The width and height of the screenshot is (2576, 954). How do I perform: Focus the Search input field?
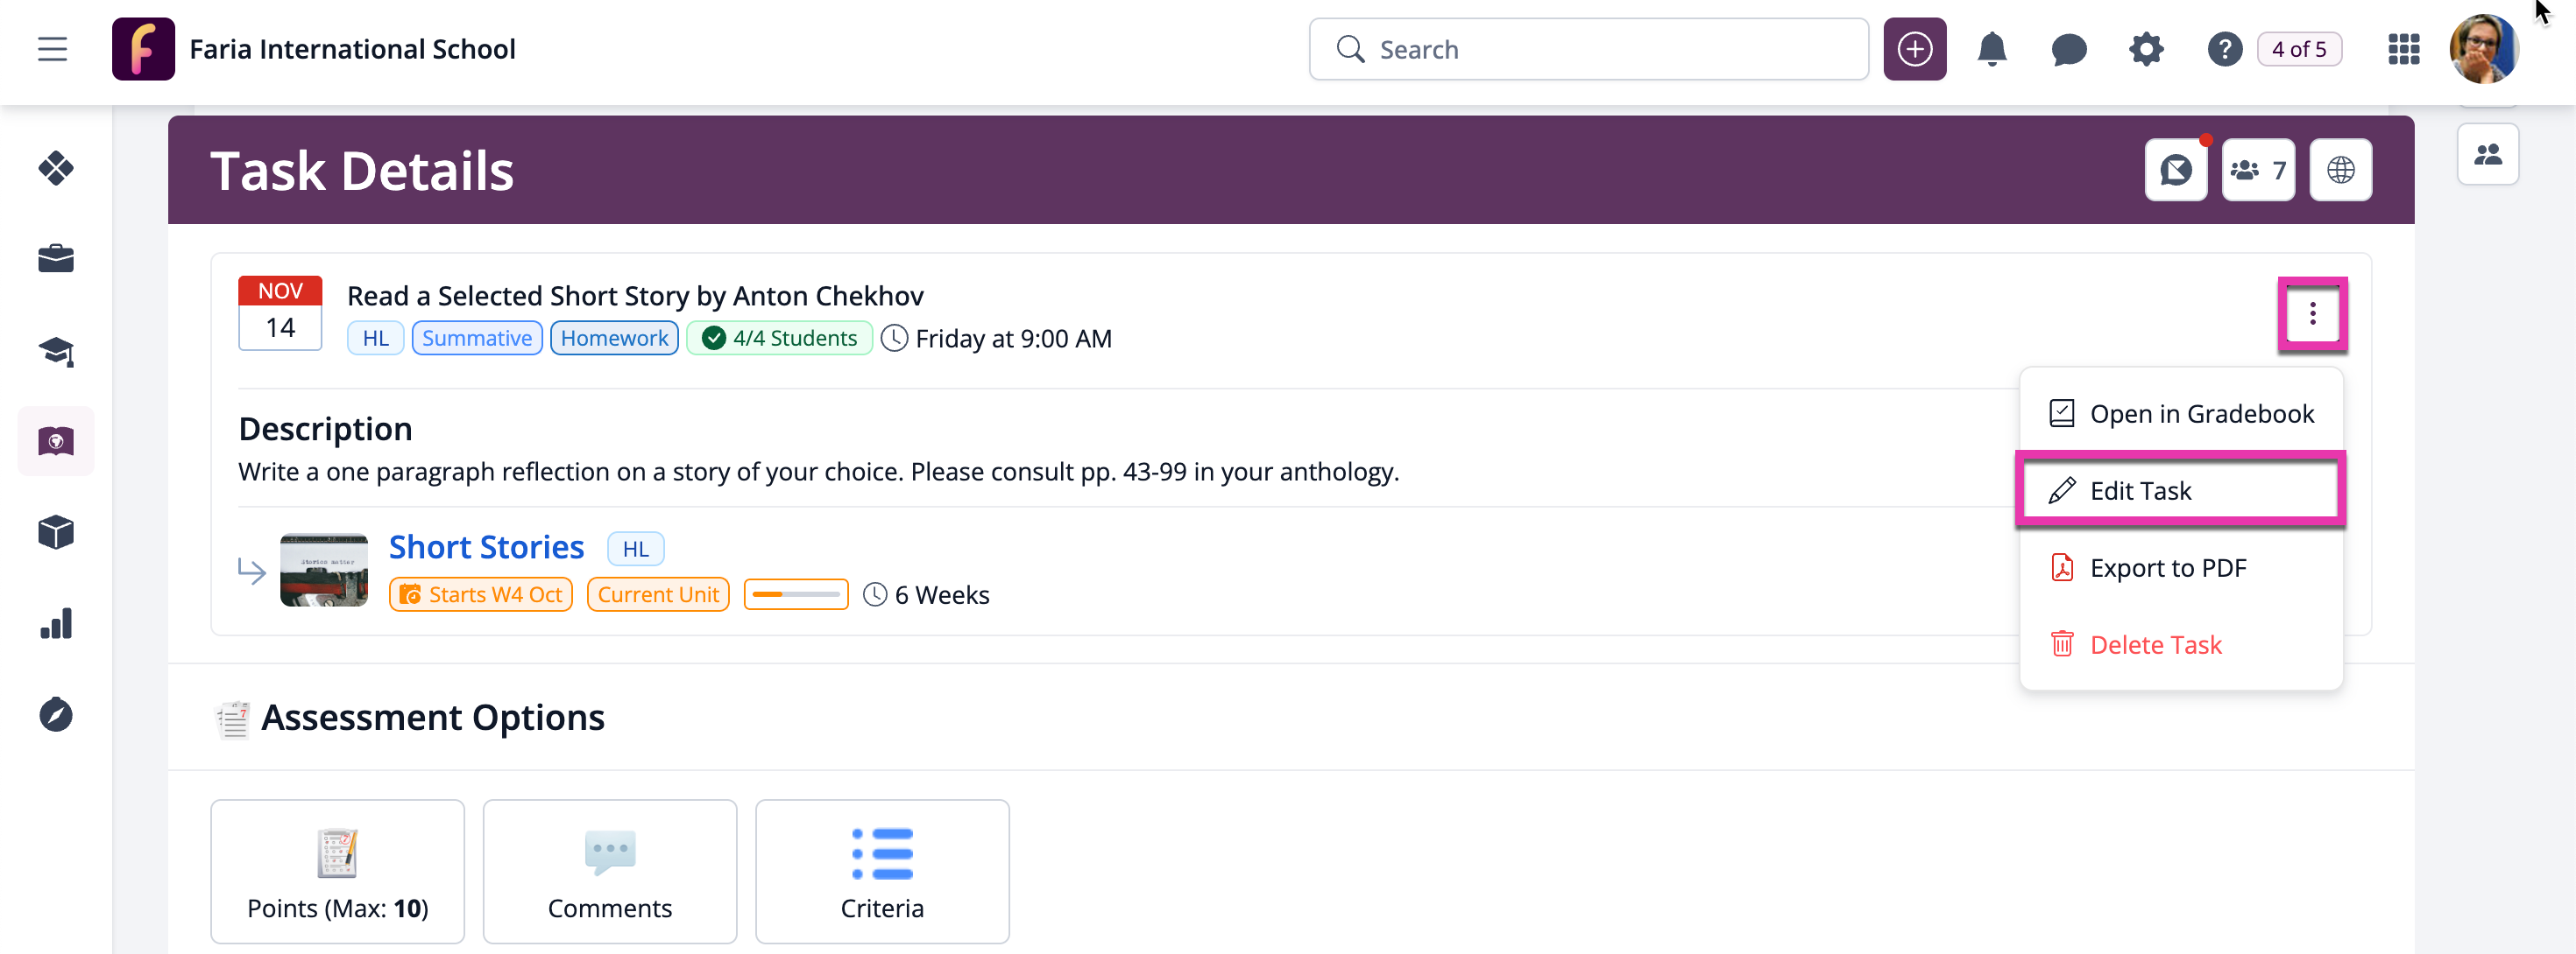pyautogui.click(x=1588, y=49)
